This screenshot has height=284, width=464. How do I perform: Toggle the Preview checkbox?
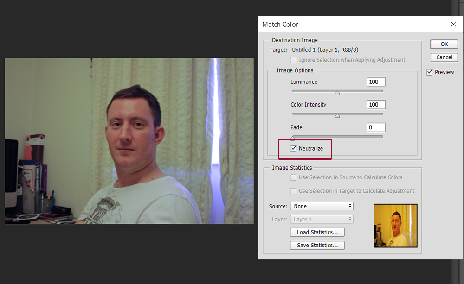(x=429, y=72)
